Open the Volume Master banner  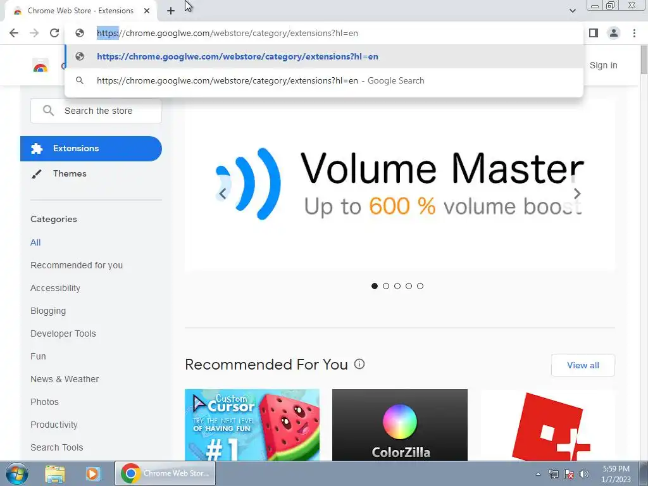[400, 185]
